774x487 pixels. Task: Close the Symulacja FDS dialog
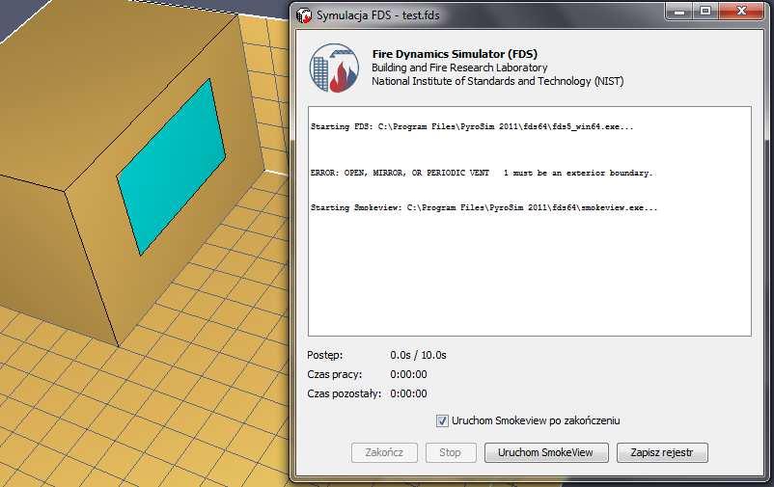(x=741, y=11)
